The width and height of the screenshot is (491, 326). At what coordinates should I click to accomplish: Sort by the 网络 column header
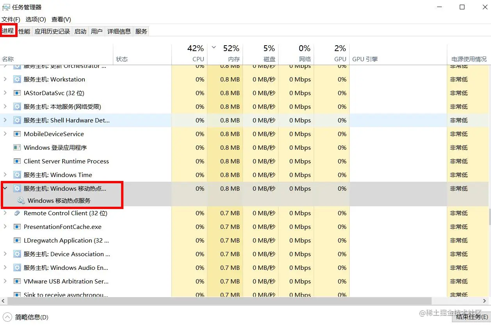(296, 55)
